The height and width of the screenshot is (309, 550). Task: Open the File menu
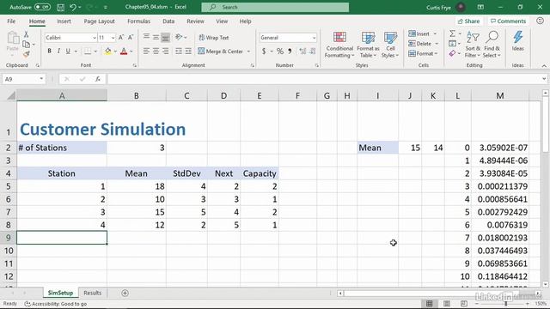11,21
